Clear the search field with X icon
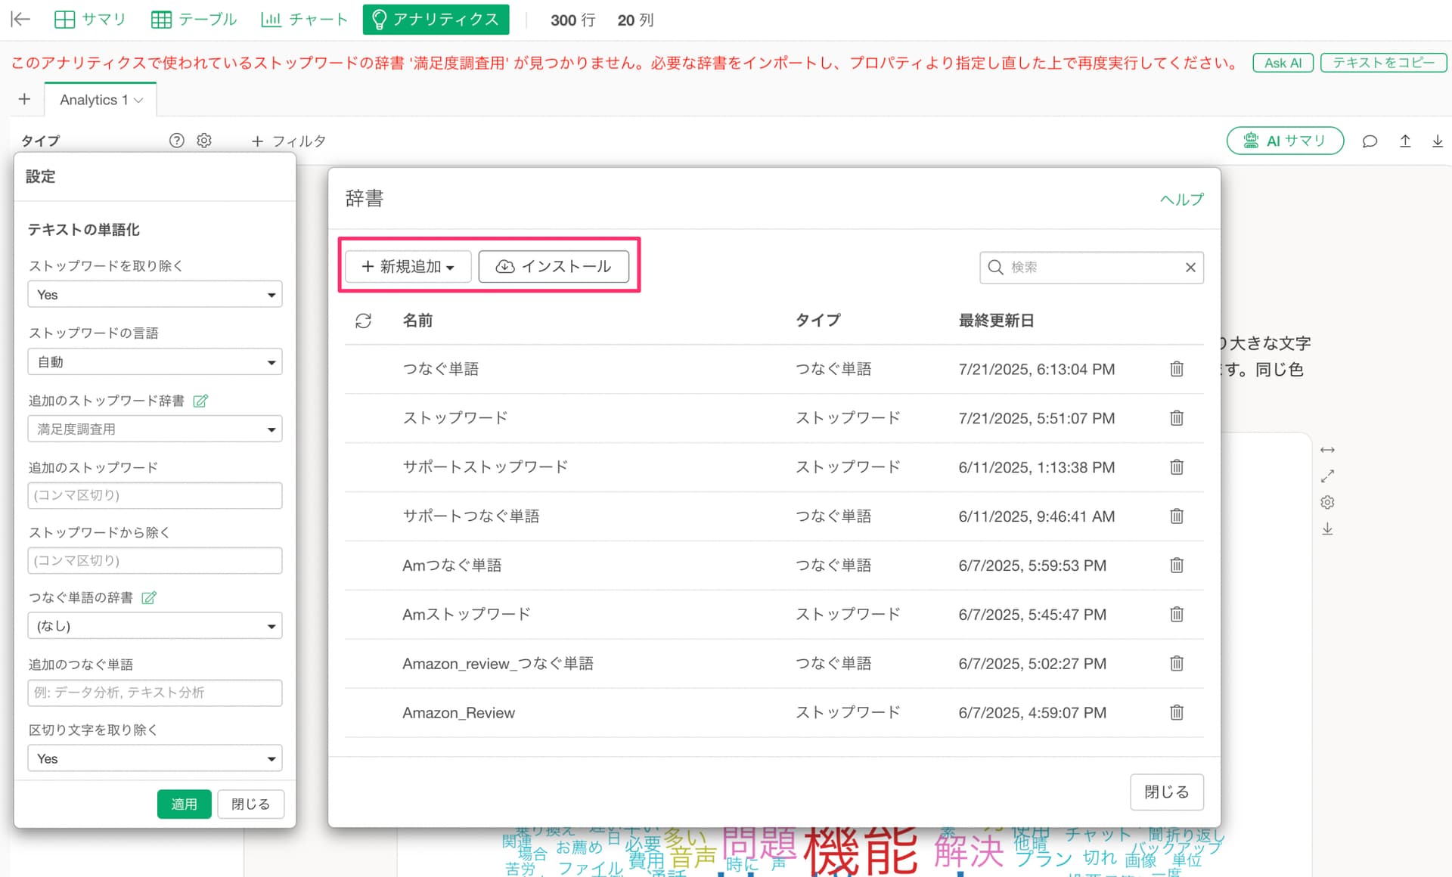1452x877 pixels. (1190, 267)
